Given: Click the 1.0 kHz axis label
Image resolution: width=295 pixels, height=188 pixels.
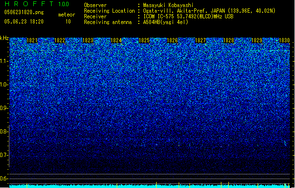Looking at the screenshot, I should tap(4, 85).
